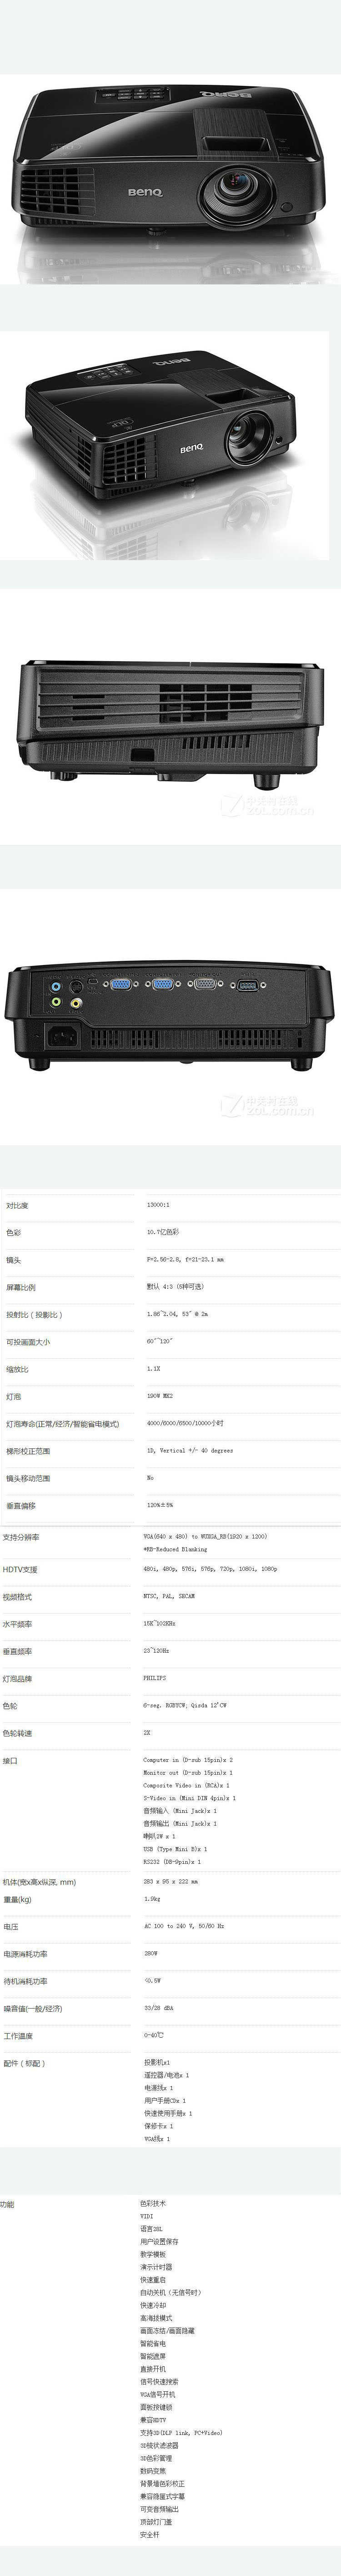Select the 色轮转速 row label
The height and width of the screenshot is (2576, 341).
17,1733
